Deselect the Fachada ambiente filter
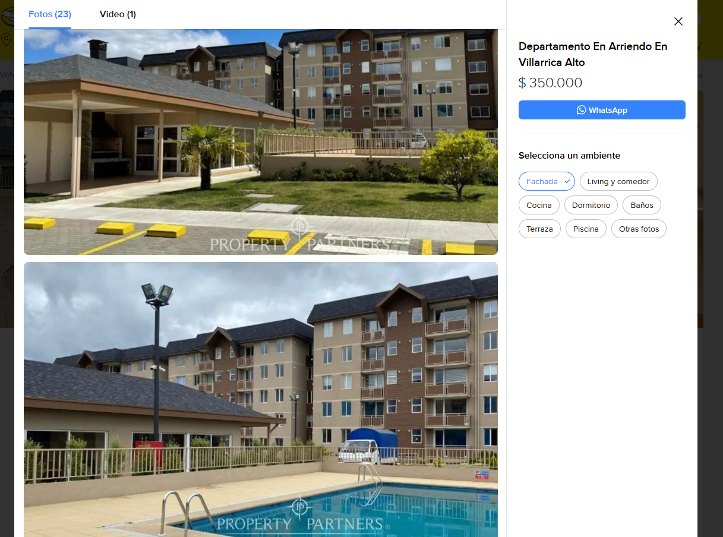The height and width of the screenshot is (537, 723). tap(547, 181)
